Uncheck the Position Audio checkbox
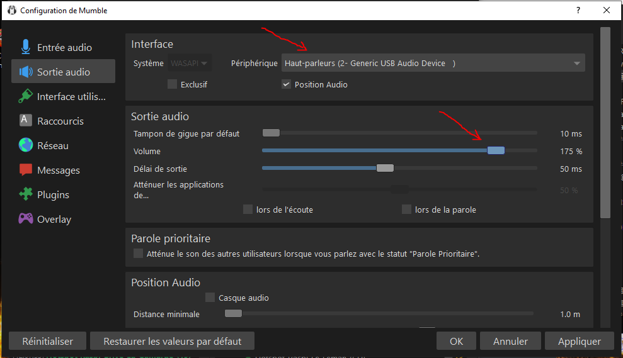This screenshot has width=623, height=358. tap(286, 84)
